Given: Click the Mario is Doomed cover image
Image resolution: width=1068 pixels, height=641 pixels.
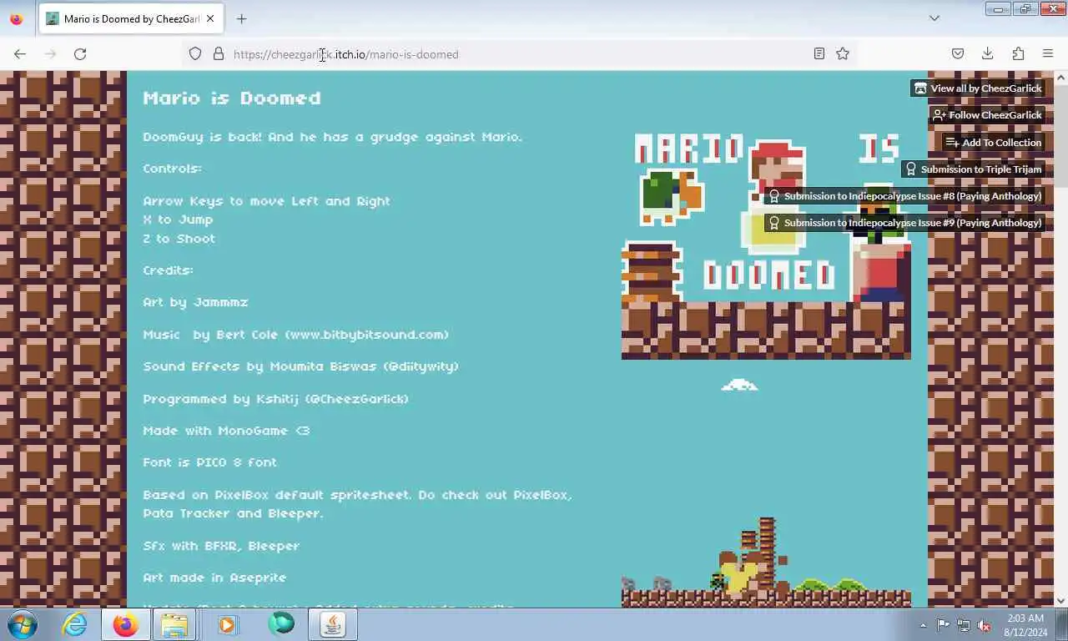Looking at the screenshot, I should tap(766, 245).
